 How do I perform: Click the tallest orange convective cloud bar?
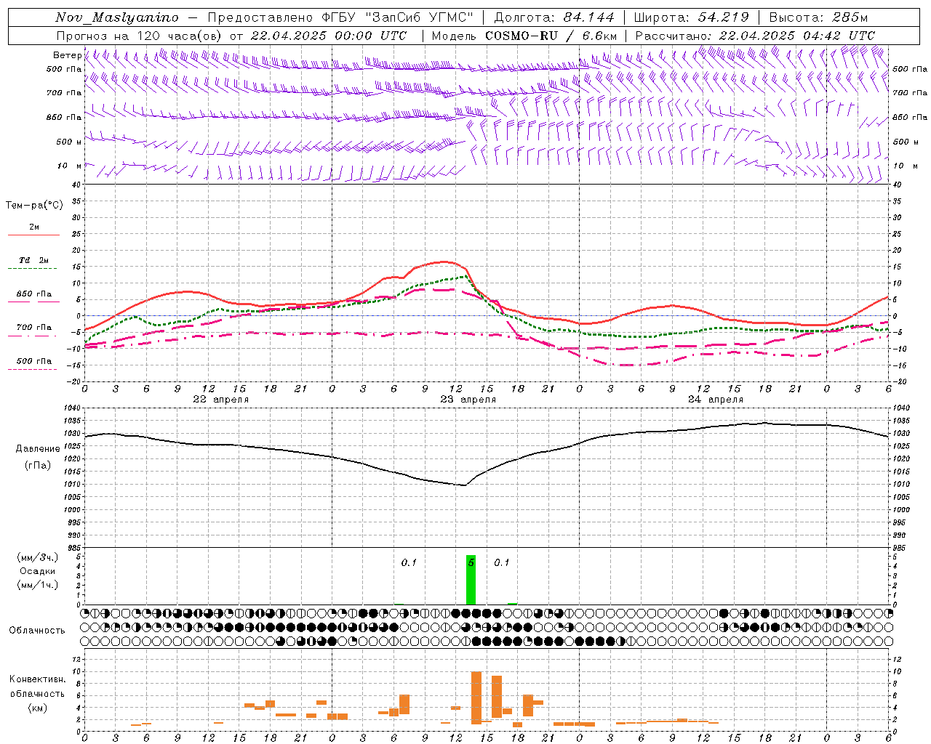pos(476,697)
